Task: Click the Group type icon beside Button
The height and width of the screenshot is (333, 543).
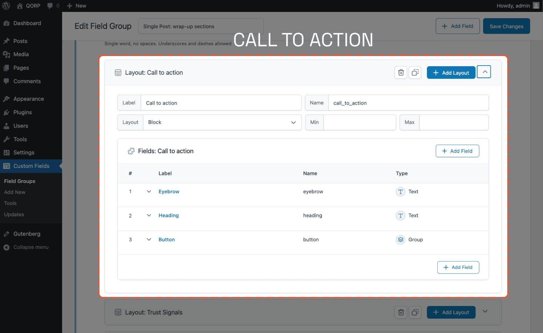Action: 400,239
